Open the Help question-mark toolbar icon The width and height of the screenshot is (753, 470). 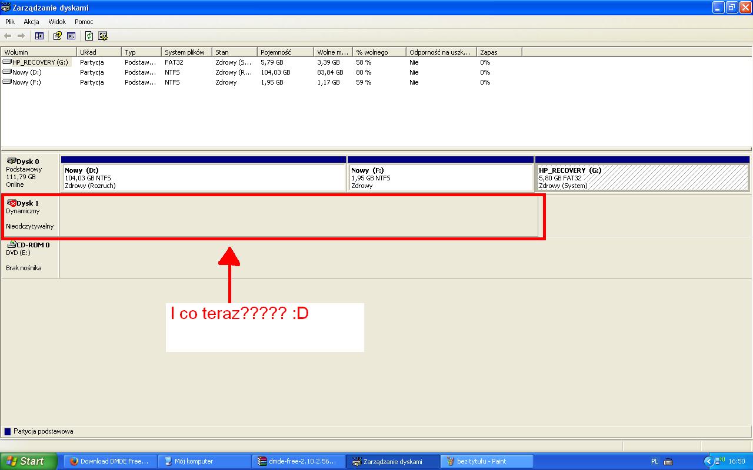[x=57, y=36]
